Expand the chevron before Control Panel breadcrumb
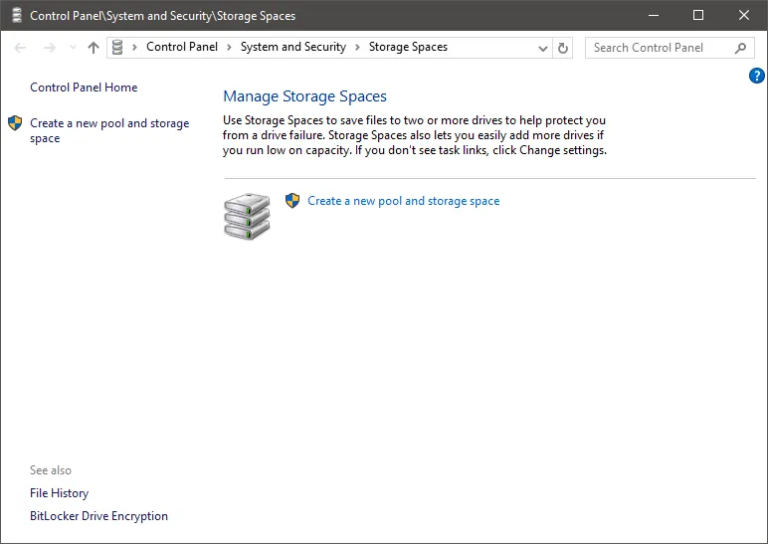This screenshot has width=768, height=544. (x=134, y=47)
